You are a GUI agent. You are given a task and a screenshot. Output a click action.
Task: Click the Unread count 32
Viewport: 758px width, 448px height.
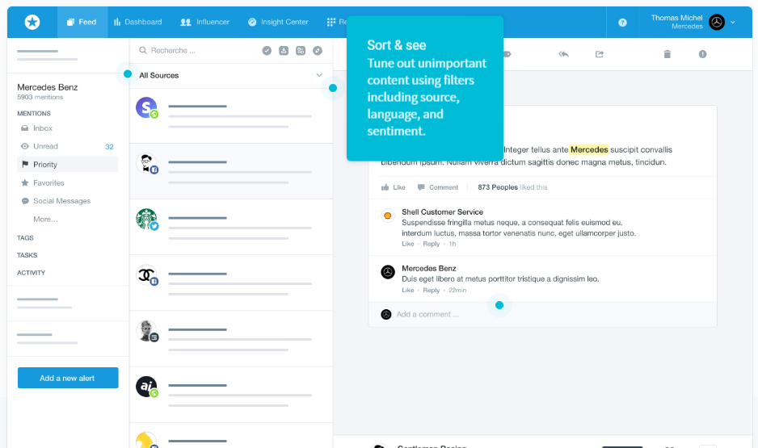click(x=109, y=147)
